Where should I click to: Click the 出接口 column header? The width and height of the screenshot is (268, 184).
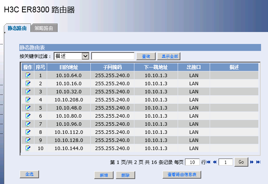(x=194, y=67)
